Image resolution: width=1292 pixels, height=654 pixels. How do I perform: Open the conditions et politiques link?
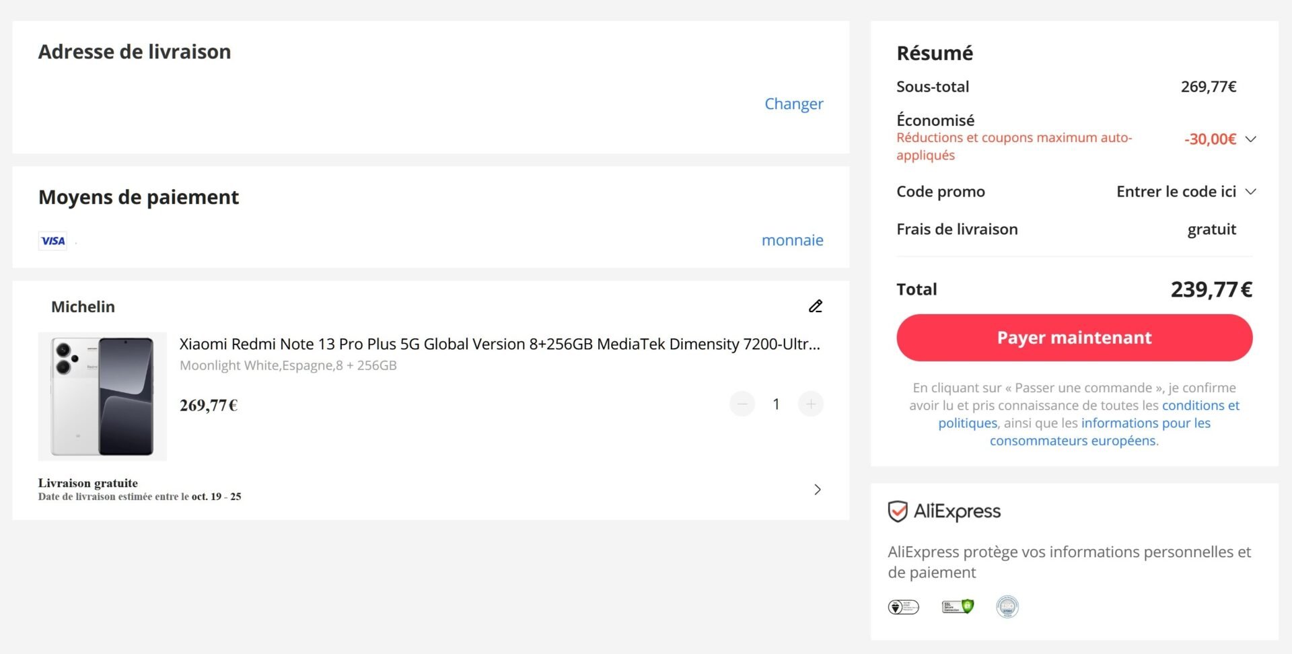1089,414
